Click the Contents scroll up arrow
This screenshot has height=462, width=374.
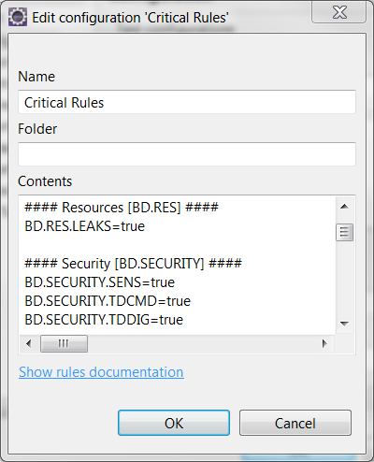344,207
